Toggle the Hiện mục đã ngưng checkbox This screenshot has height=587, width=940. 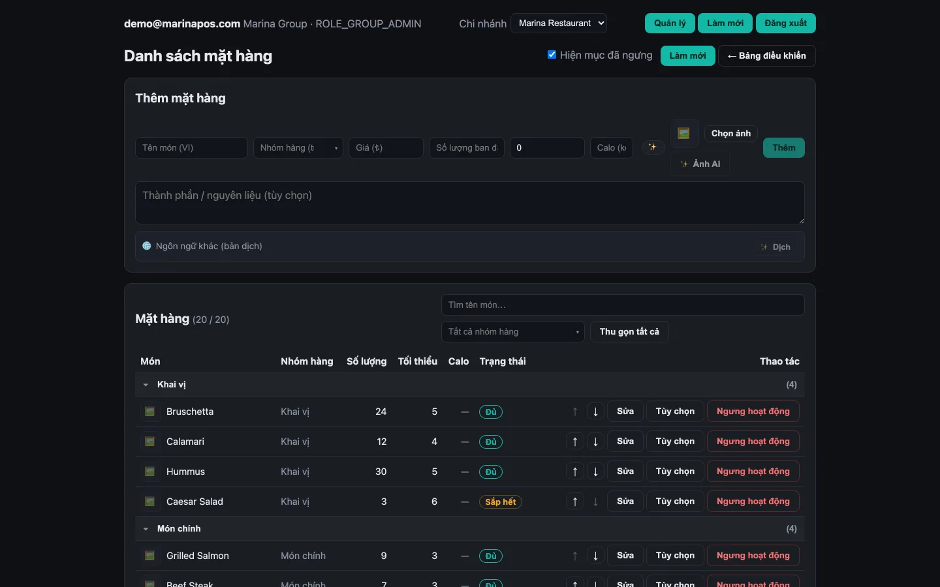coord(552,55)
